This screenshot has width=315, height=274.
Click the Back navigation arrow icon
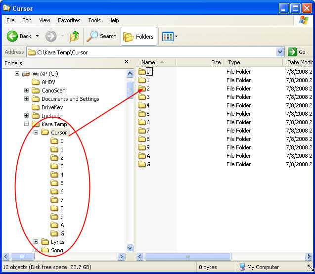coord(12,36)
